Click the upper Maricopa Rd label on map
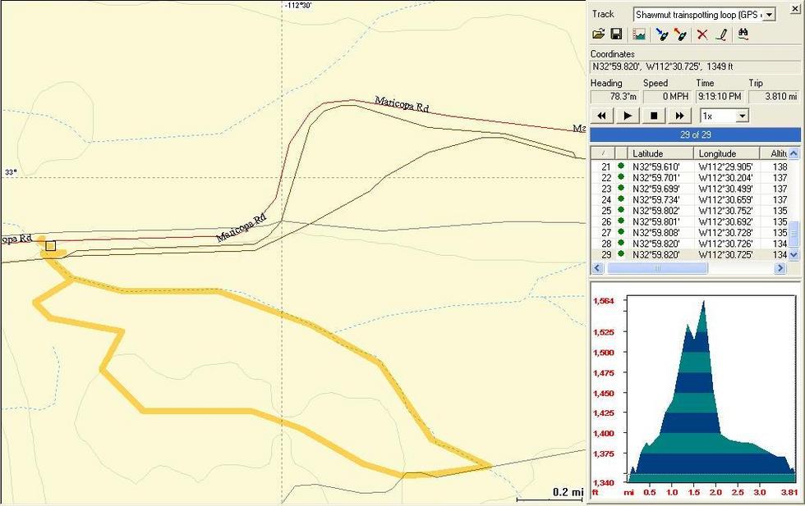Image resolution: width=805 pixels, height=506 pixels. (x=402, y=104)
